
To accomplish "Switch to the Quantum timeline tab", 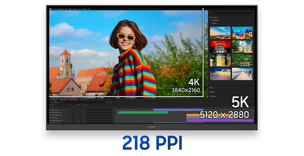I will pos(54,100).
